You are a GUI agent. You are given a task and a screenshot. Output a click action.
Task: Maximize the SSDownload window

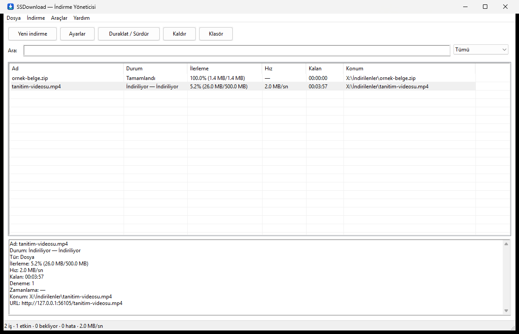(485, 7)
